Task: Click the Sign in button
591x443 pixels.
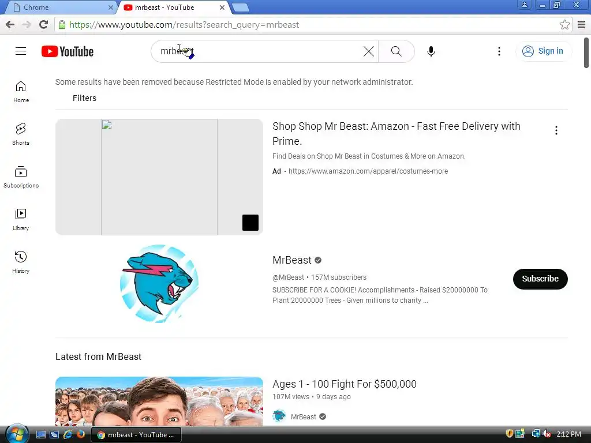Action: [543, 51]
